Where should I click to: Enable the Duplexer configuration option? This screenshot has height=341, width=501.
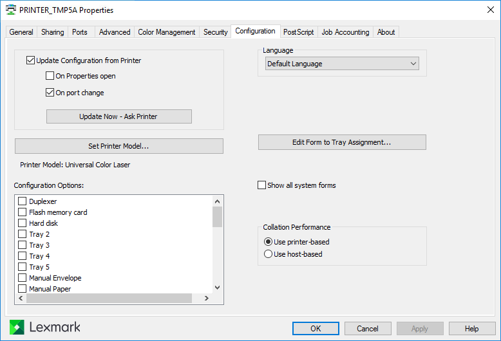[23, 201]
